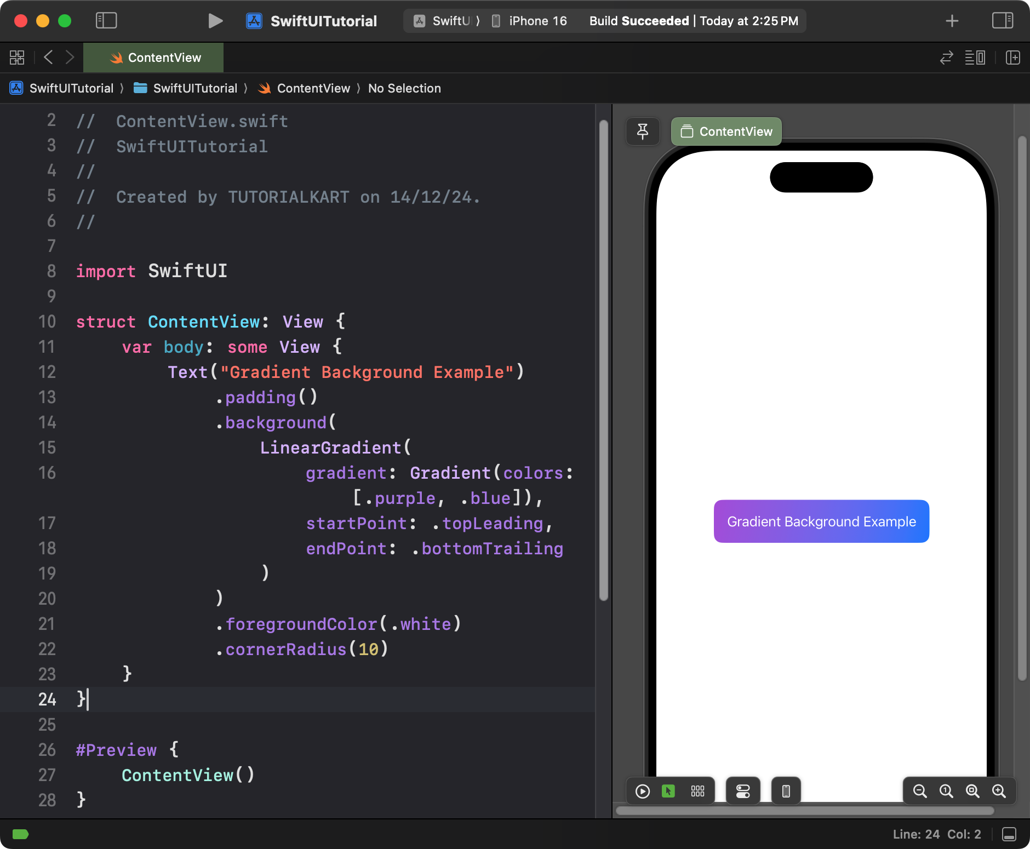
Task: Zoom in the preview canvas
Action: coord(999,791)
